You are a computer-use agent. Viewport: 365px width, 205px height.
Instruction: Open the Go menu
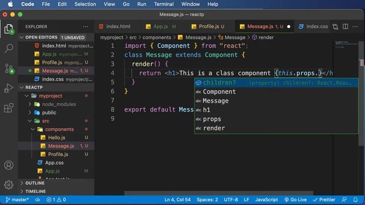[x=126, y=4]
